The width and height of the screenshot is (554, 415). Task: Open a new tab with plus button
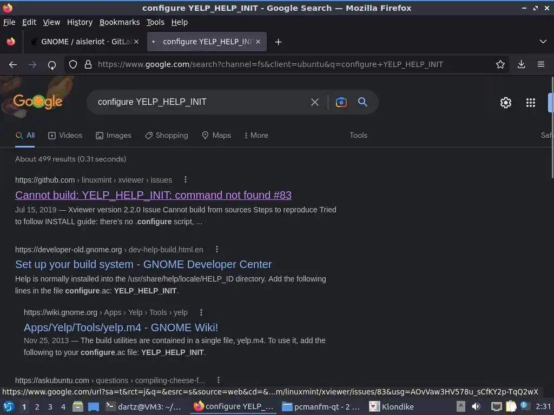279,42
